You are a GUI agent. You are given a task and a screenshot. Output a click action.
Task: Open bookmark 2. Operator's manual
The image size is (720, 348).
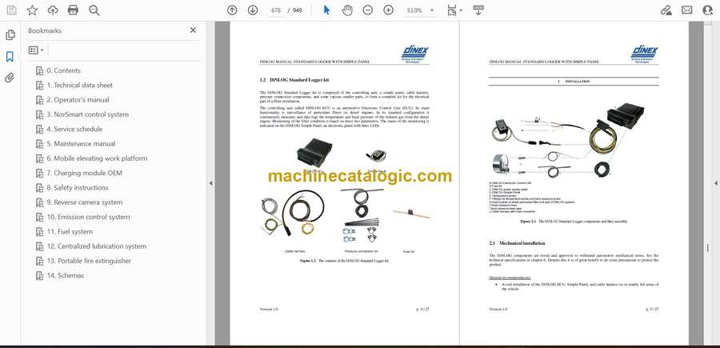[78, 100]
